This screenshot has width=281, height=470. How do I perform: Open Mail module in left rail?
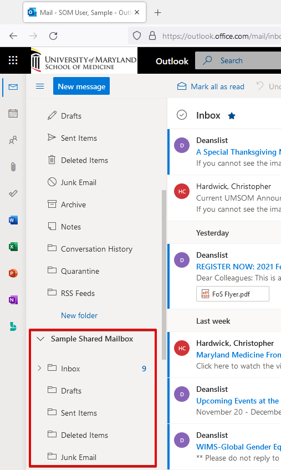click(13, 87)
